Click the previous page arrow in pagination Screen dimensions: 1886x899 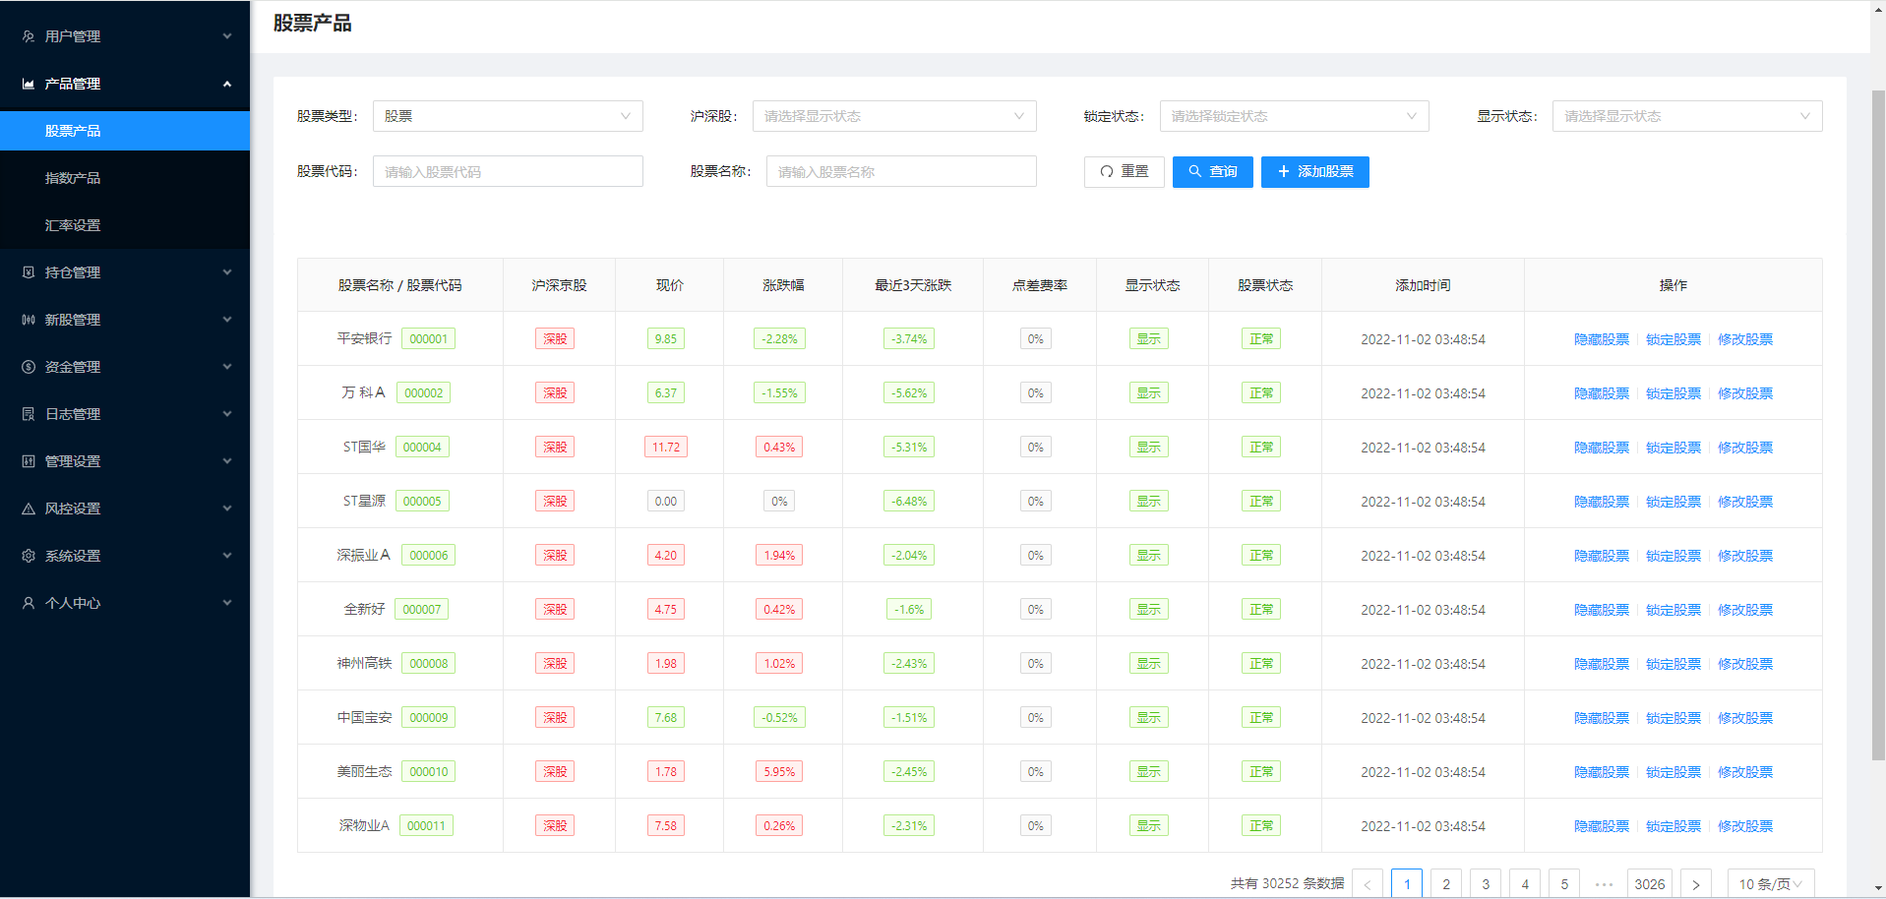tap(1368, 884)
